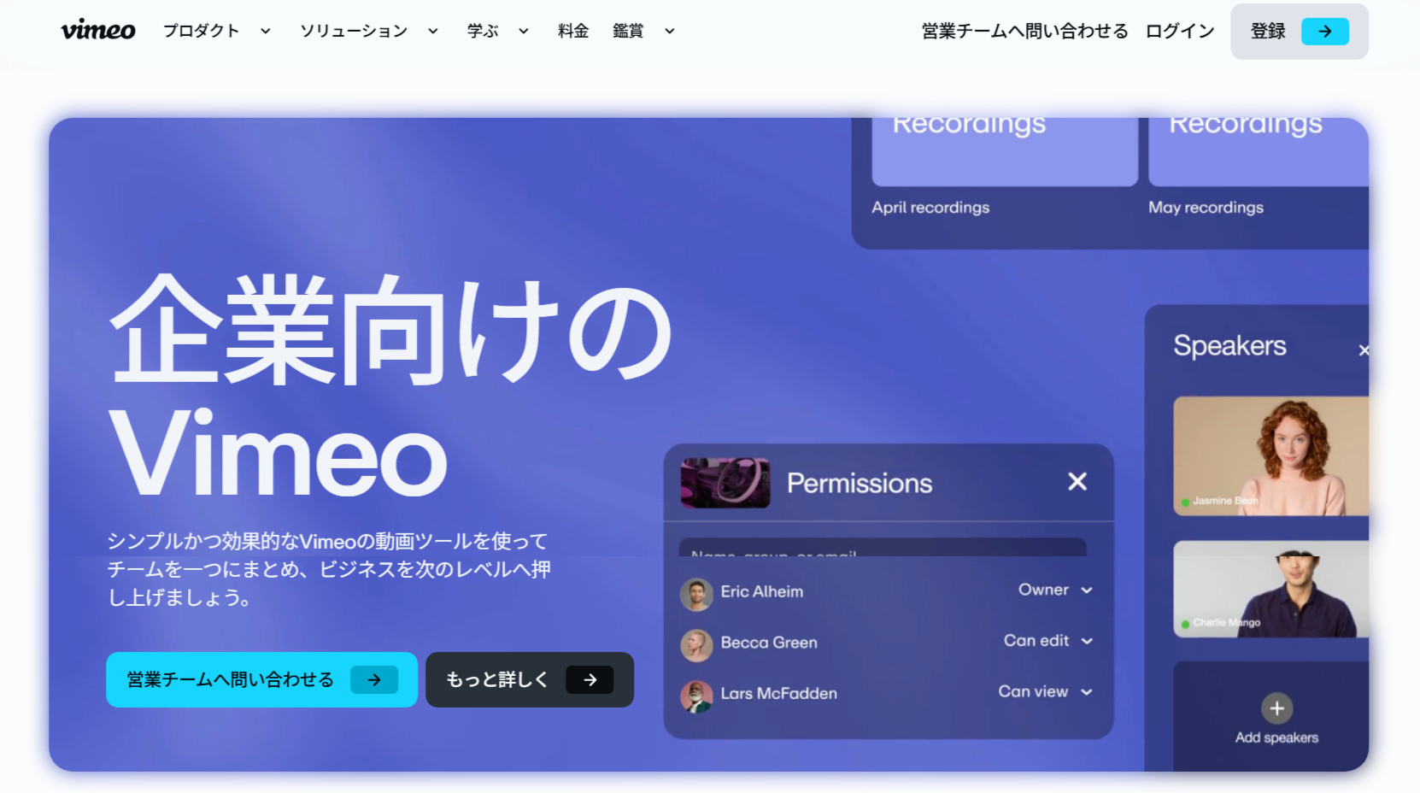Open the Can view permission dropdown
This screenshot has width=1420, height=793.
[1046, 692]
